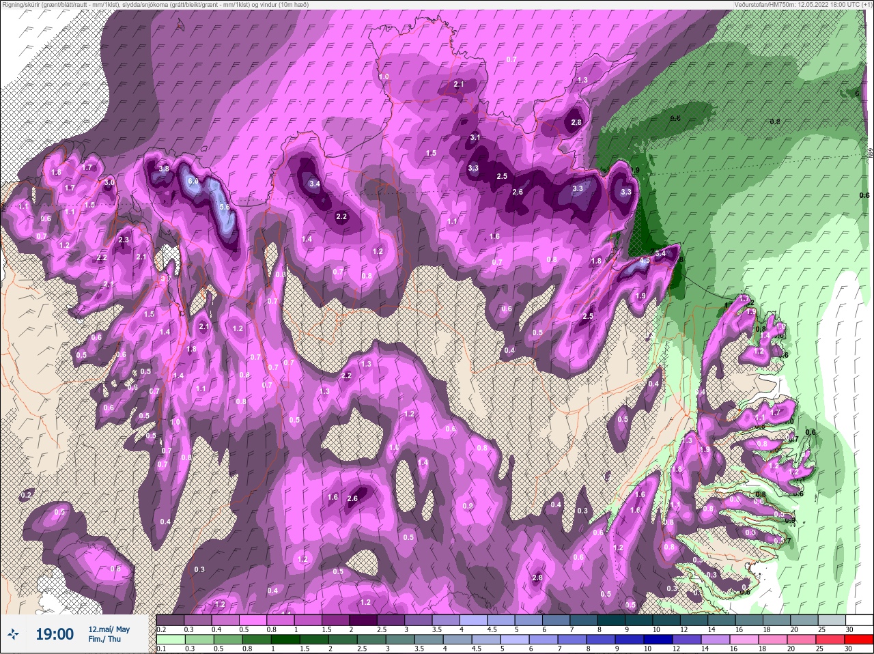Click the 4.3 value on the east coast
The width and height of the screenshot is (874, 654).
[x=644, y=261]
